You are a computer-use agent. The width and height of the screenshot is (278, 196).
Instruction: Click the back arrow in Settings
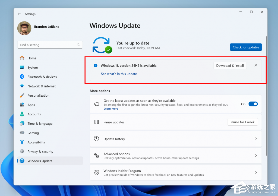(x=19, y=14)
